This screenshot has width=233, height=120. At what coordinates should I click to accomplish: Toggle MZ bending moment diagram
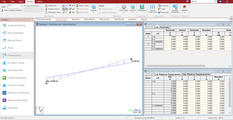[x=72, y=12]
